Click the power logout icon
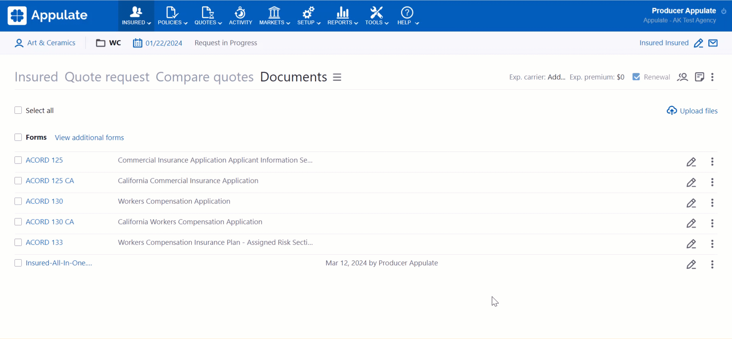 pyautogui.click(x=724, y=11)
